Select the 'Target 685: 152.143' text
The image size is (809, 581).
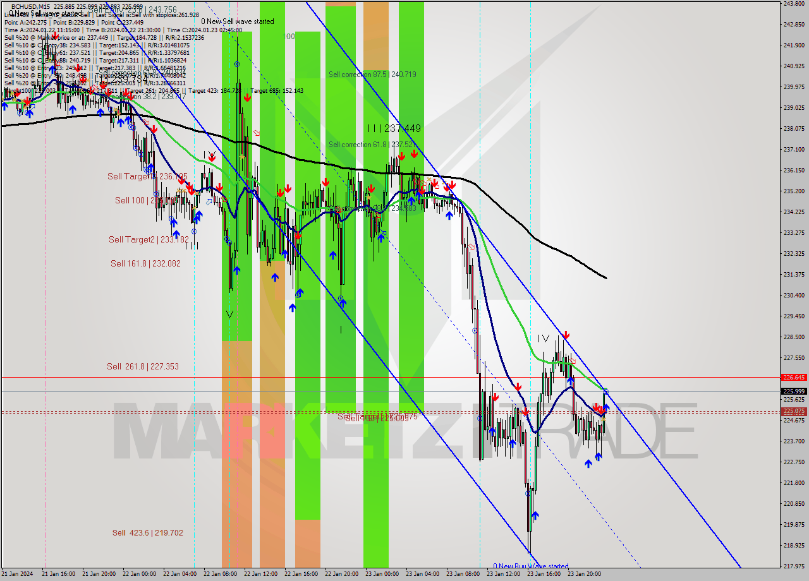click(277, 91)
